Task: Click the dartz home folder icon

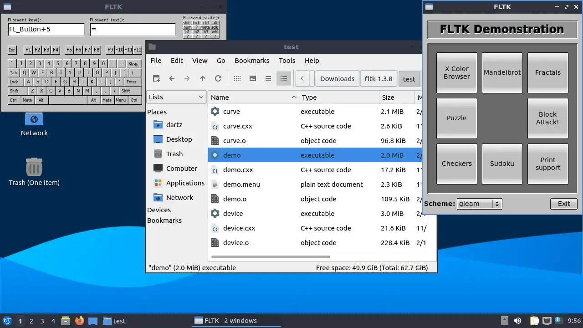Action: pyautogui.click(x=158, y=124)
